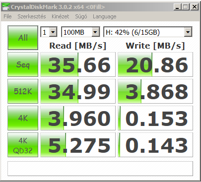Open the Súgó menu
The height and width of the screenshot is (182, 201).
(x=81, y=16)
